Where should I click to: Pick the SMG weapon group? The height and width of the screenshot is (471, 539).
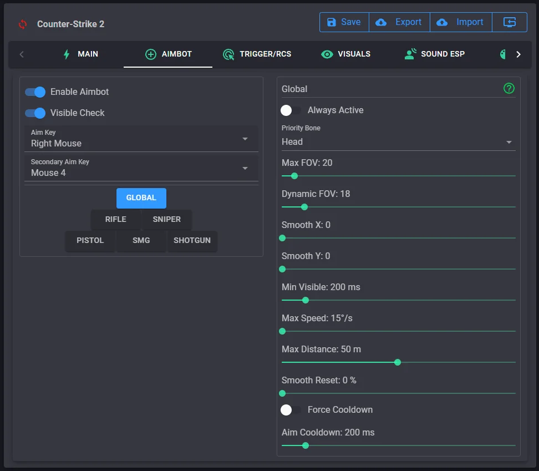141,241
